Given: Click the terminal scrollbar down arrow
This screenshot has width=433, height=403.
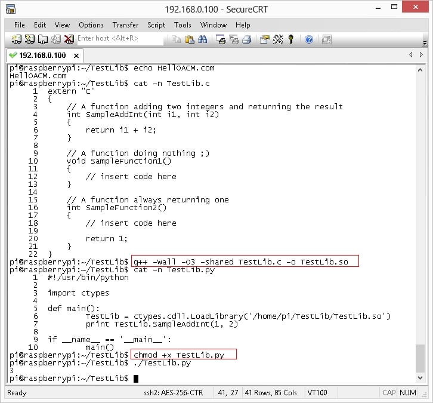Looking at the screenshot, I should pos(420,377).
